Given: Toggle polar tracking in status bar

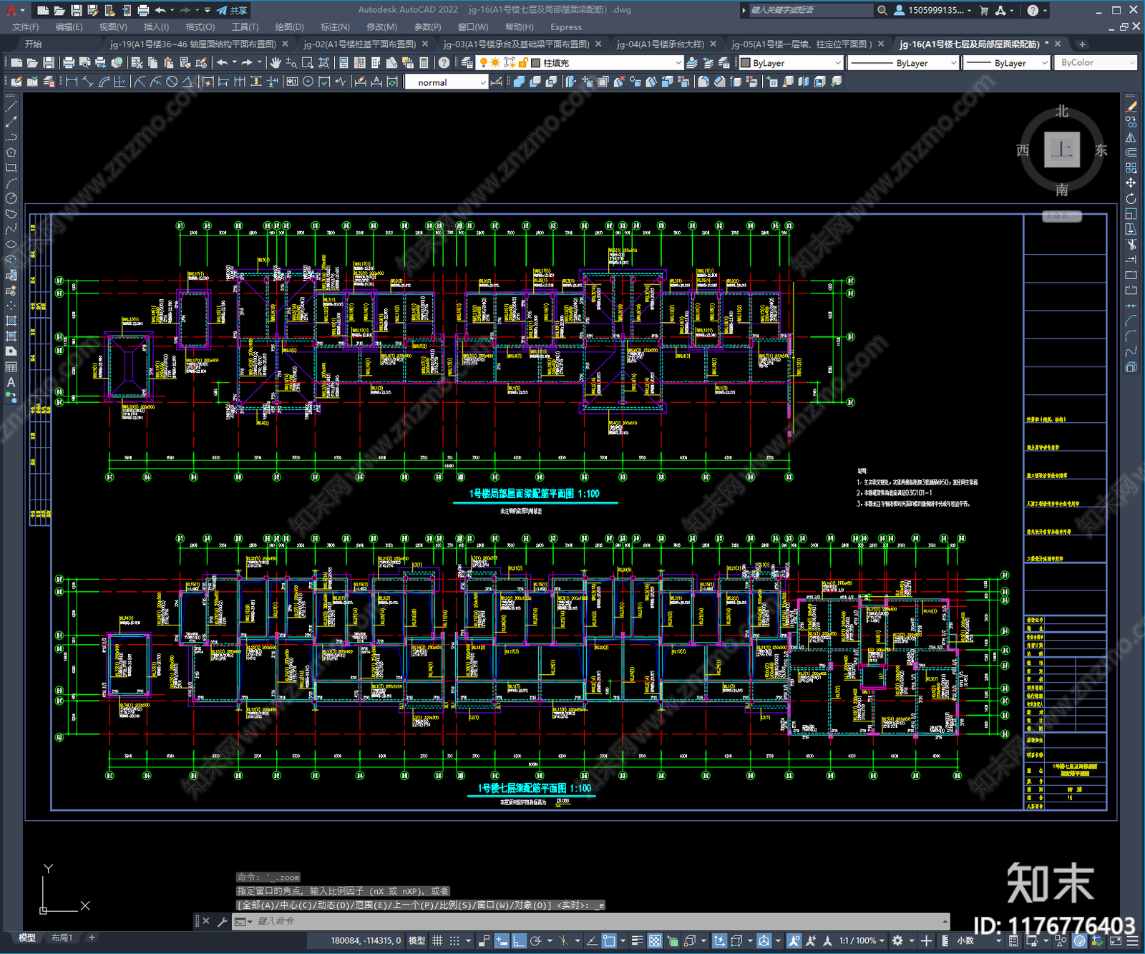Looking at the screenshot, I should click(535, 940).
